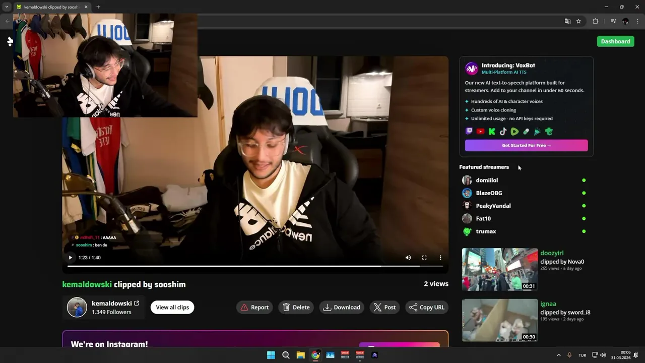Screen dimensions: 645x363
Task: Click the translate page icon
Action: pos(568,21)
